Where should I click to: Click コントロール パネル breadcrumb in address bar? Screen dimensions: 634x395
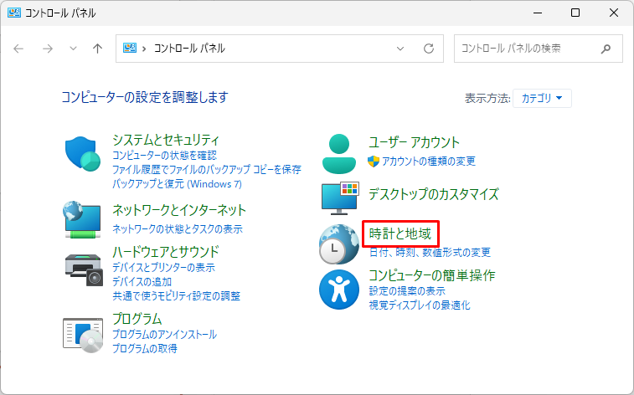189,49
